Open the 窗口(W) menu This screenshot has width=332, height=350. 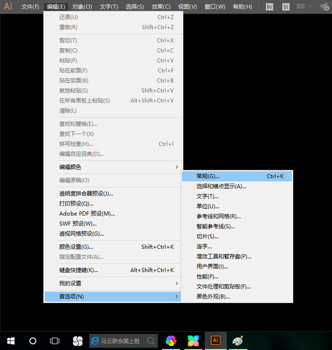pyautogui.click(x=215, y=7)
